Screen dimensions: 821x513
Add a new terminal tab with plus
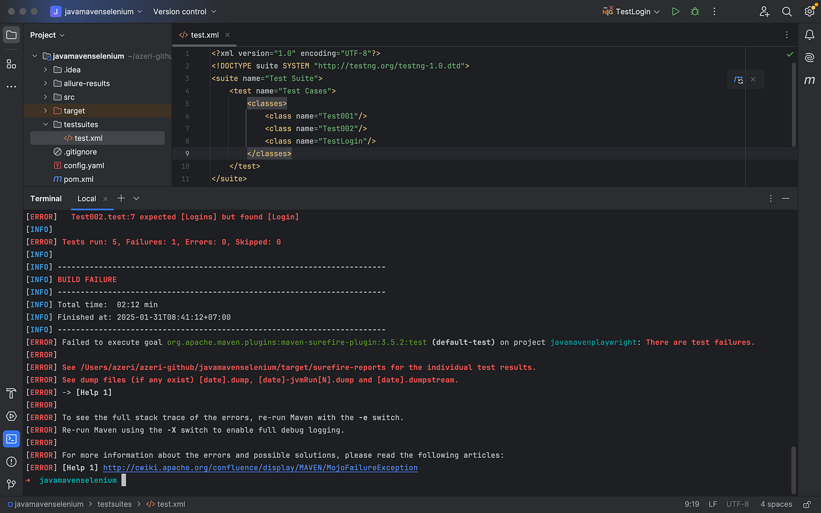click(121, 198)
